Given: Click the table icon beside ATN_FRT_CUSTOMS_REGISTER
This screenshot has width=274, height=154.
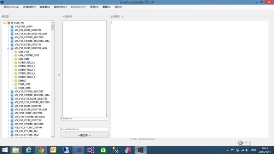Looking at the screenshot, I should tap(12, 91).
